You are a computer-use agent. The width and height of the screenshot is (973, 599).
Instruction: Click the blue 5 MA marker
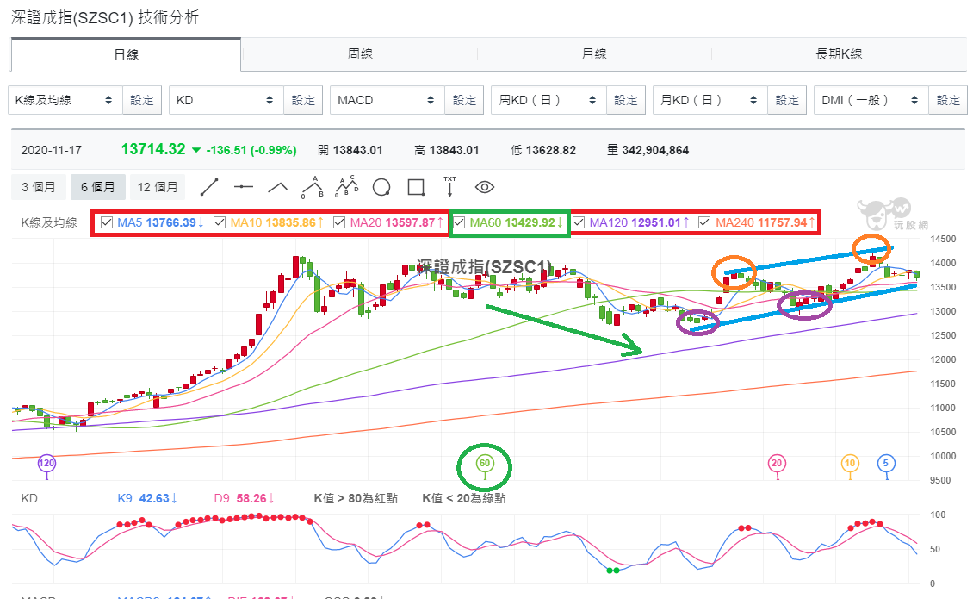tap(885, 463)
